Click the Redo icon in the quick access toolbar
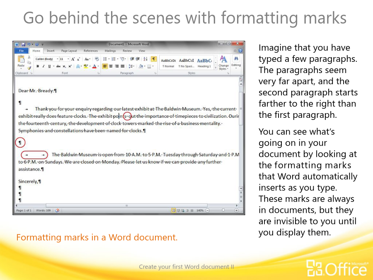Screen dimensions: 373x280 point(37,44)
